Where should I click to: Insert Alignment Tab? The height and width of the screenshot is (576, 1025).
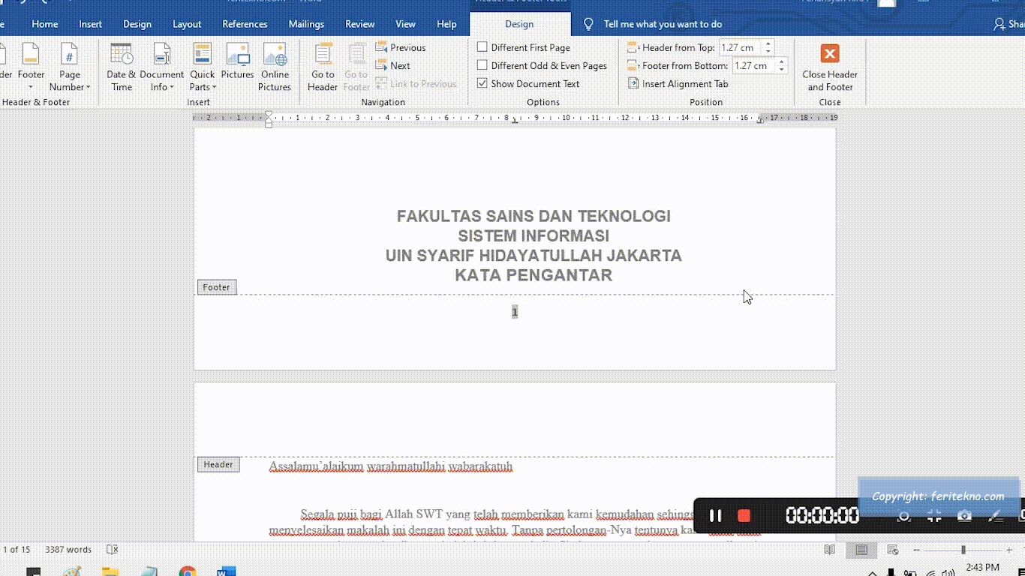pos(678,83)
